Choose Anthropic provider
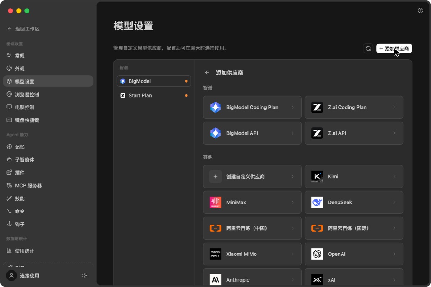 click(252, 278)
